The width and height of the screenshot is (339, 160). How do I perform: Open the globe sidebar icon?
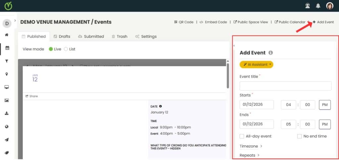tap(7, 127)
